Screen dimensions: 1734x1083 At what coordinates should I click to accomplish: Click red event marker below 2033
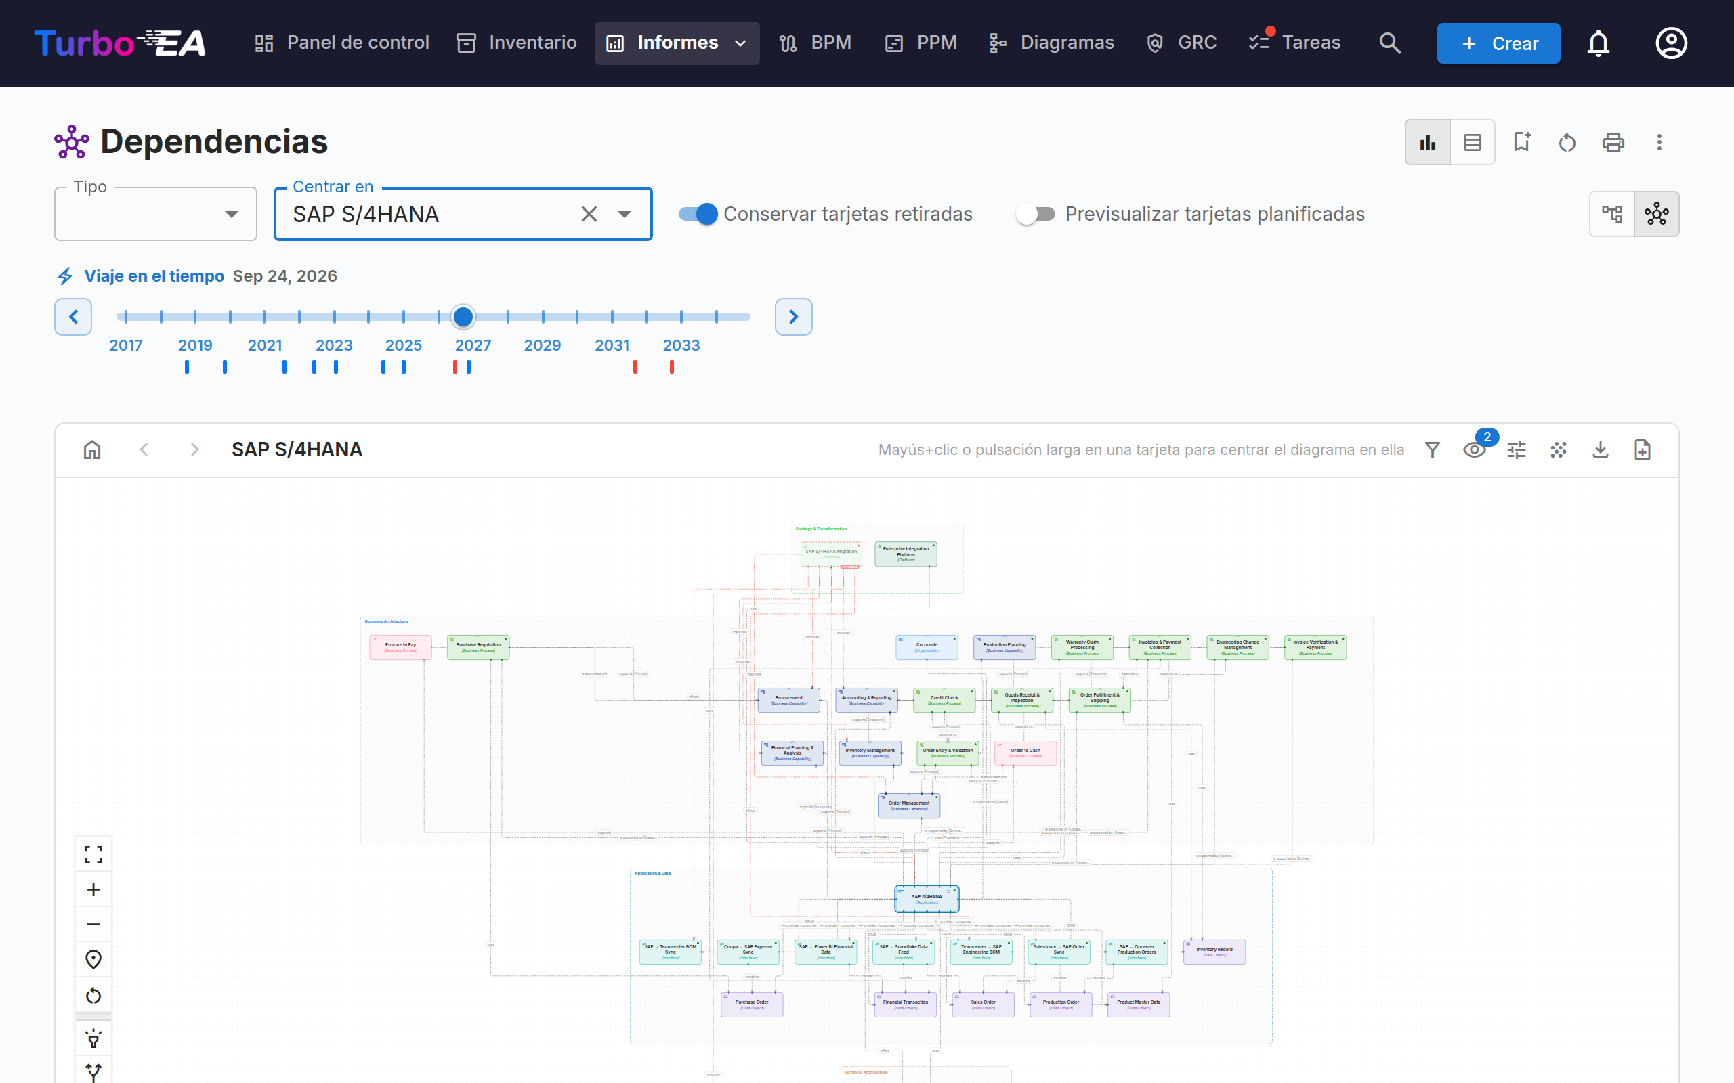point(671,367)
